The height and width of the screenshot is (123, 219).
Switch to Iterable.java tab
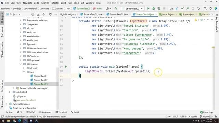click(x=168, y=14)
